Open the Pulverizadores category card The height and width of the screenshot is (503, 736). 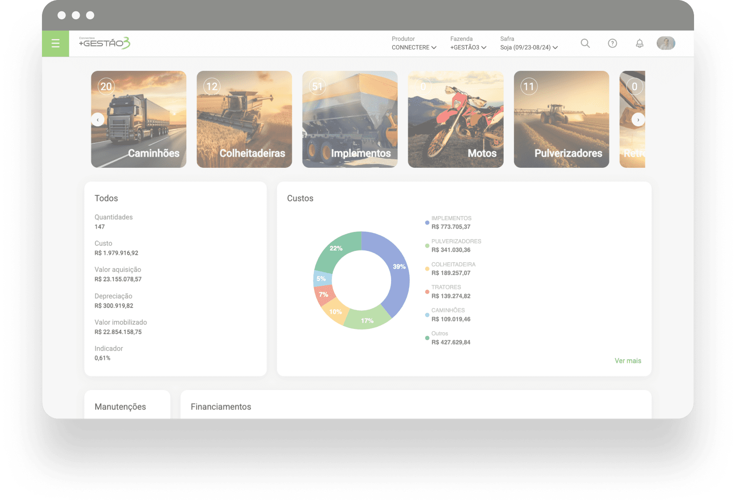point(561,120)
